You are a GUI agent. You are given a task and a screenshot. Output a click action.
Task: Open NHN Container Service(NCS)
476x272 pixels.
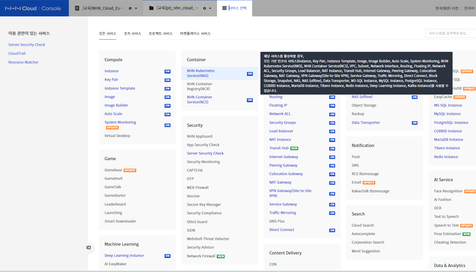pyautogui.click(x=199, y=100)
